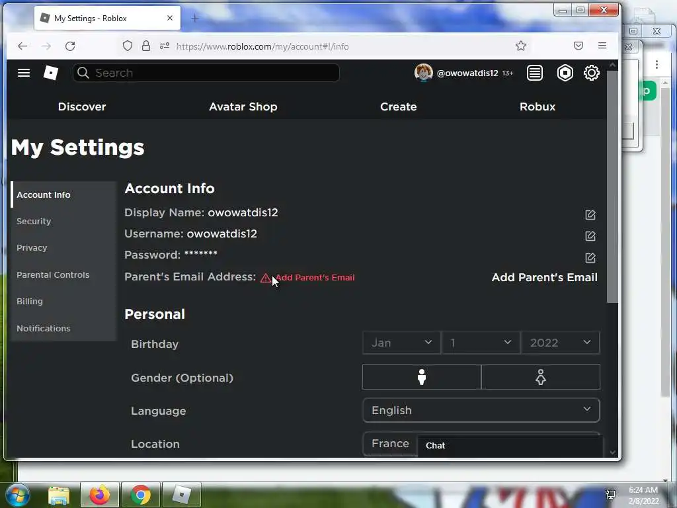This screenshot has width=677, height=508.
Task: Open Billing settings
Action: pyautogui.click(x=63, y=302)
